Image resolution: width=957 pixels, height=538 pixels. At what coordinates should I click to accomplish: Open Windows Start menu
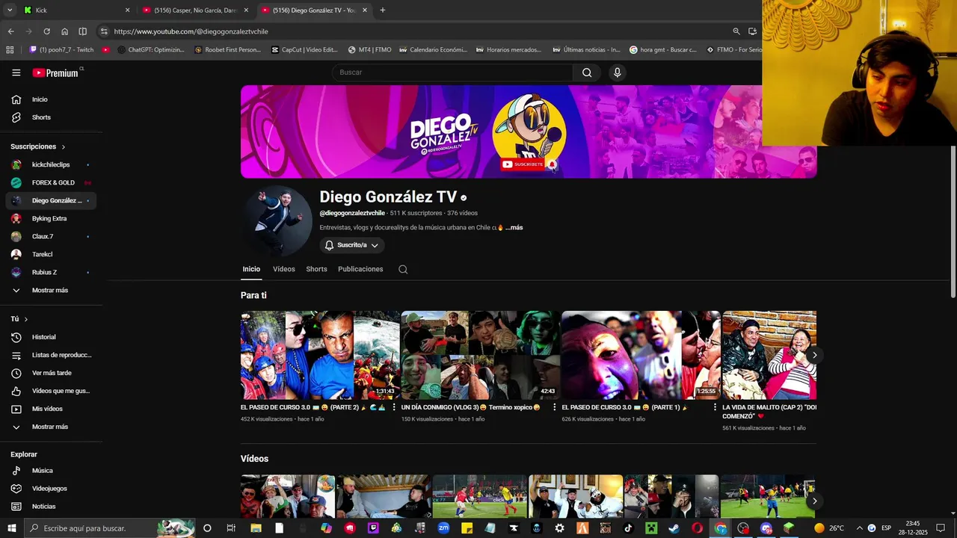pos(12,528)
